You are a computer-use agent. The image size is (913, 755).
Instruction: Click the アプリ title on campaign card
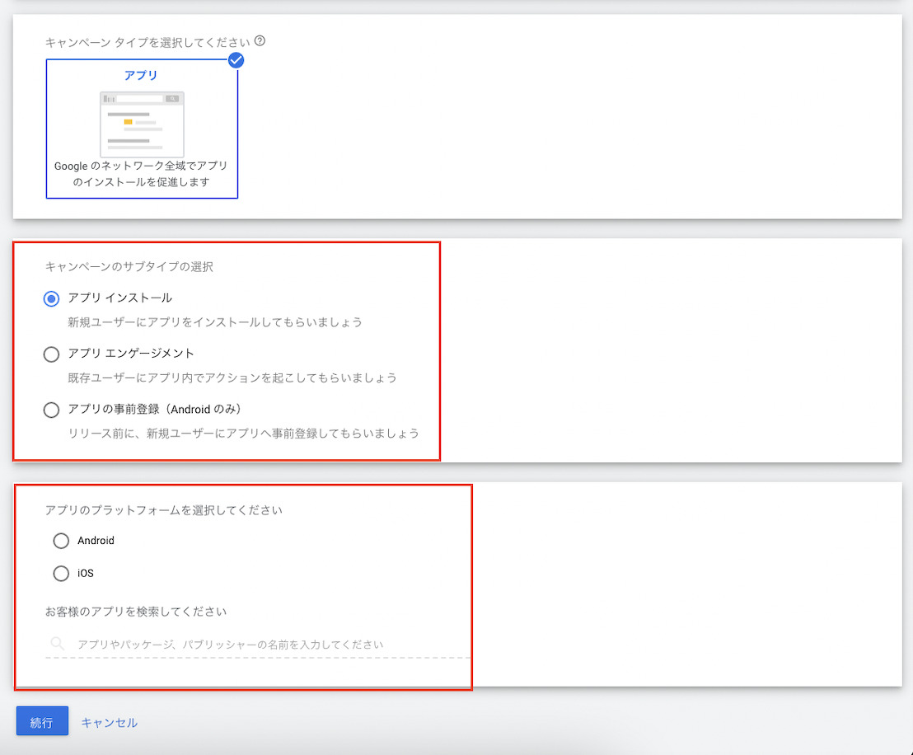(x=141, y=75)
